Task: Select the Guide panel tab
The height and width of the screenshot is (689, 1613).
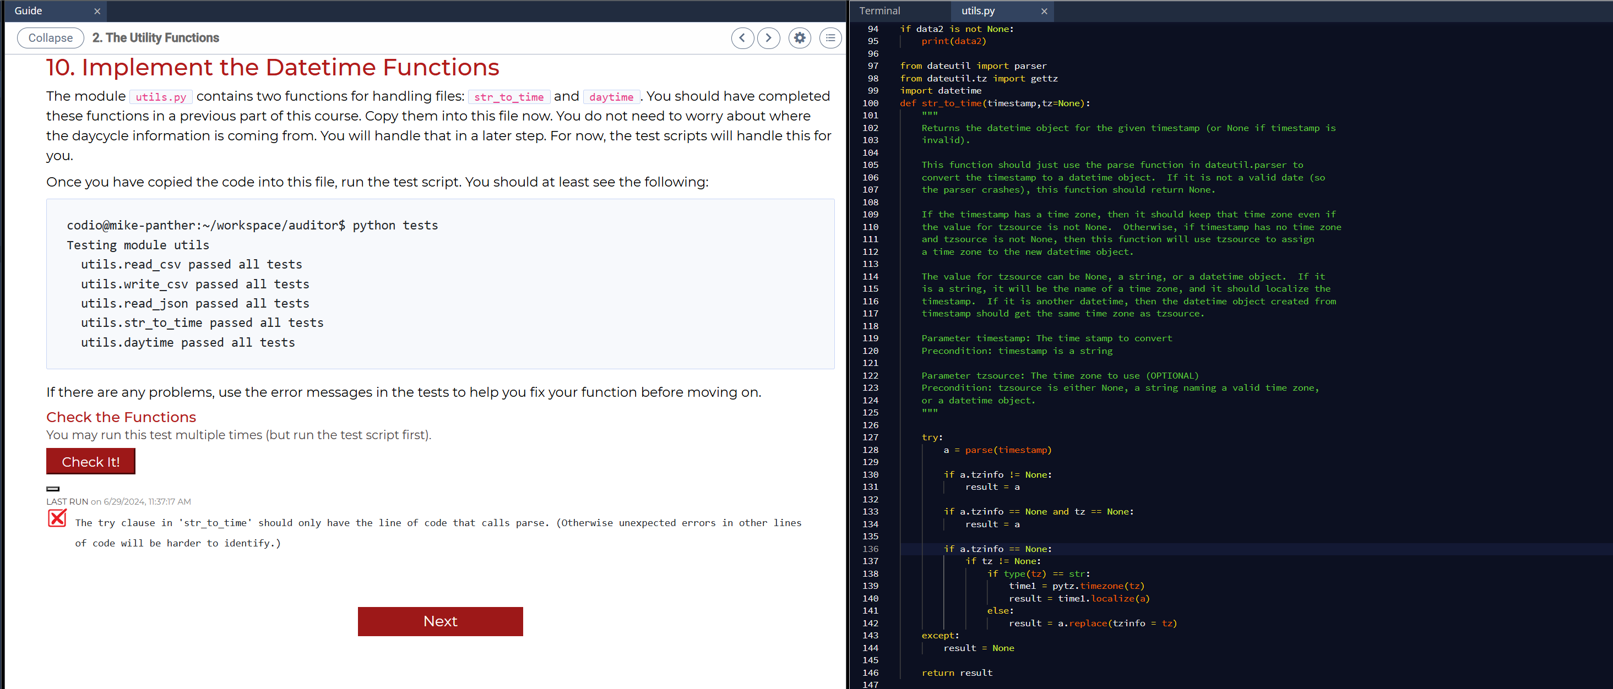Action: pyautogui.click(x=28, y=10)
